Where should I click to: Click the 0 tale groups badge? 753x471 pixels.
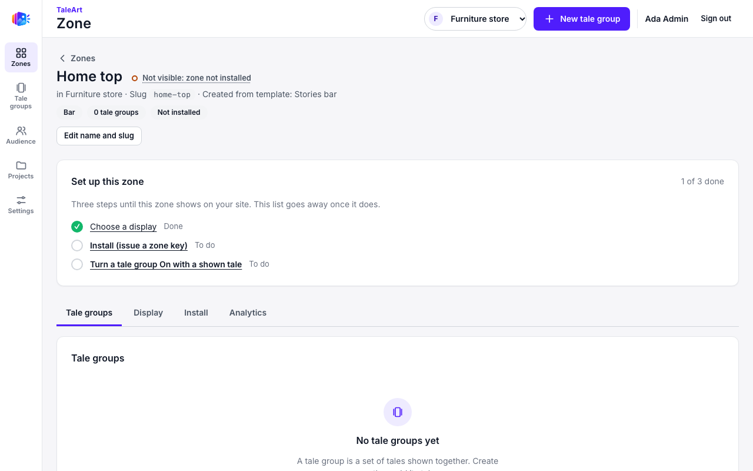click(116, 112)
